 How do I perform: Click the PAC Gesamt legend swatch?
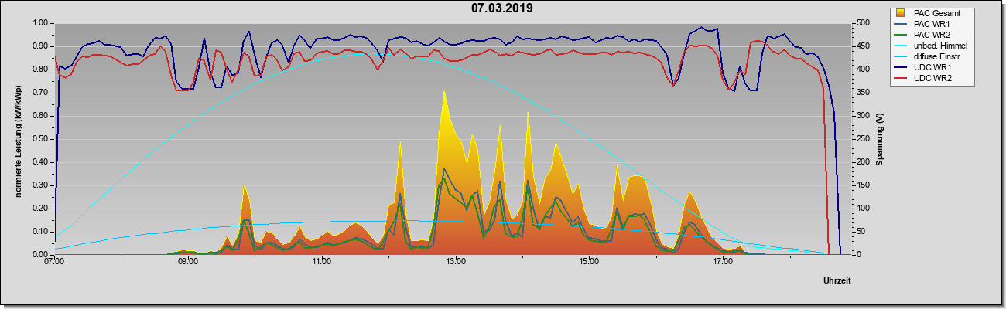pyautogui.click(x=901, y=13)
